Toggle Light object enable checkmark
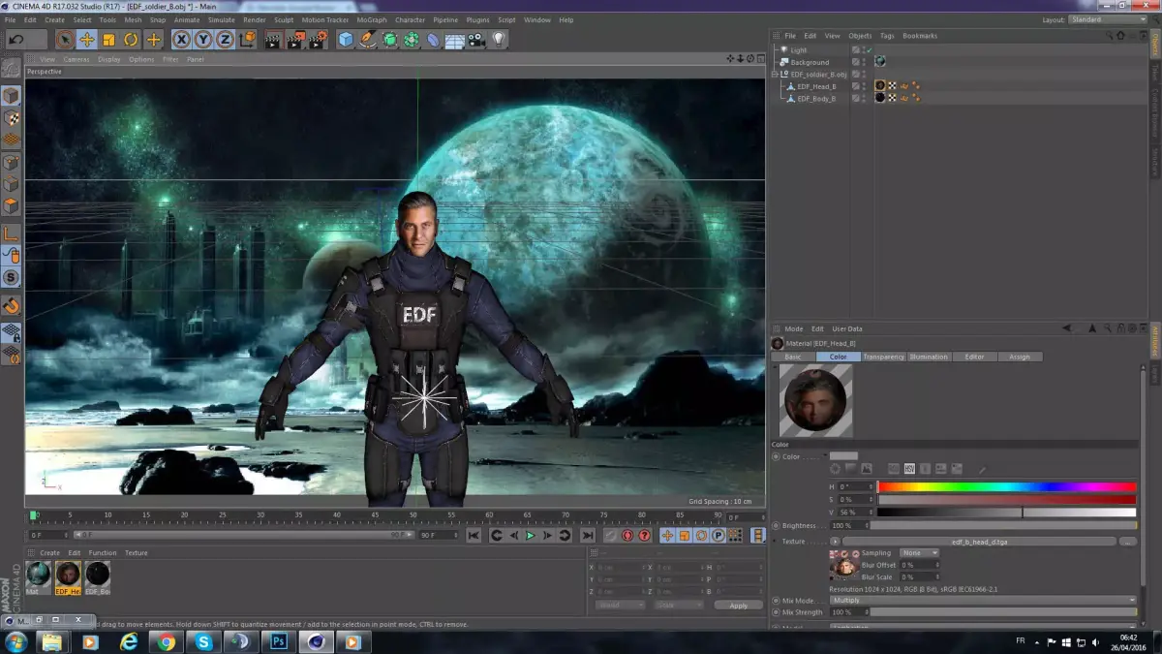1162x654 pixels. tap(869, 49)
